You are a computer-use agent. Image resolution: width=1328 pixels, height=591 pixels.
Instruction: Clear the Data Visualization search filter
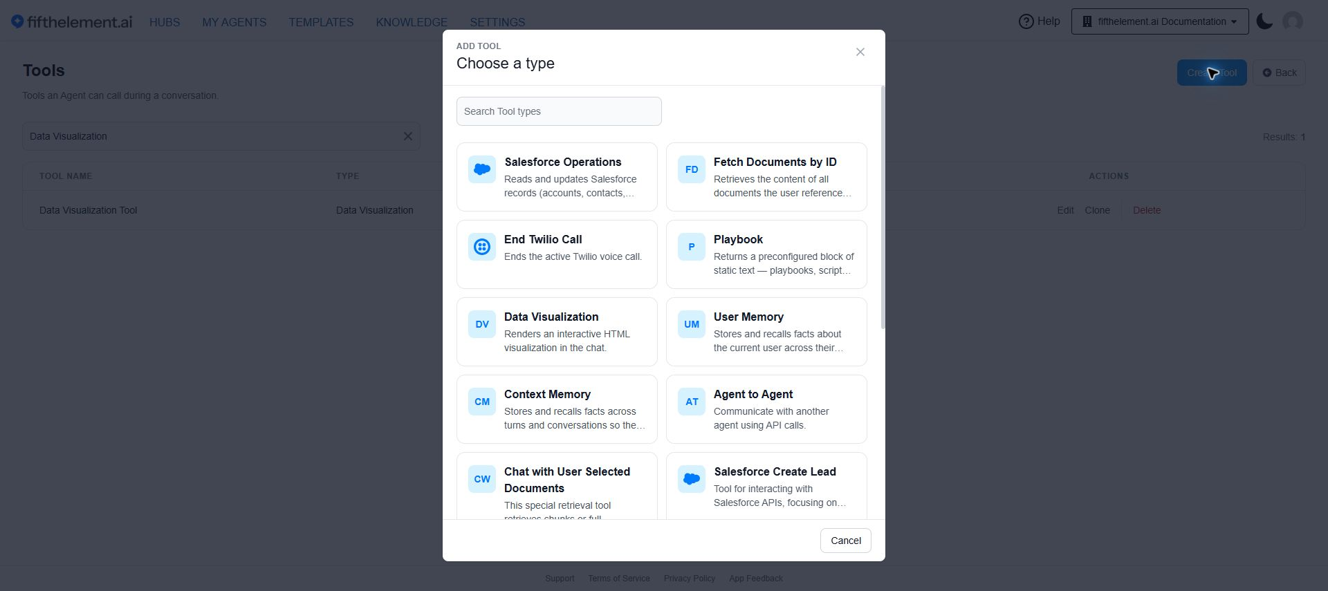click(408, 136)
